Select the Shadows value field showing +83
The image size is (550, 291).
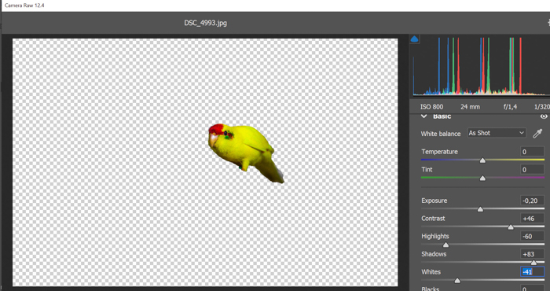click(x=532, y=254)
